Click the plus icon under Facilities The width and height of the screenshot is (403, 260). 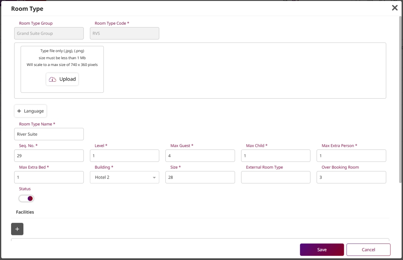[x=17, y=229]
